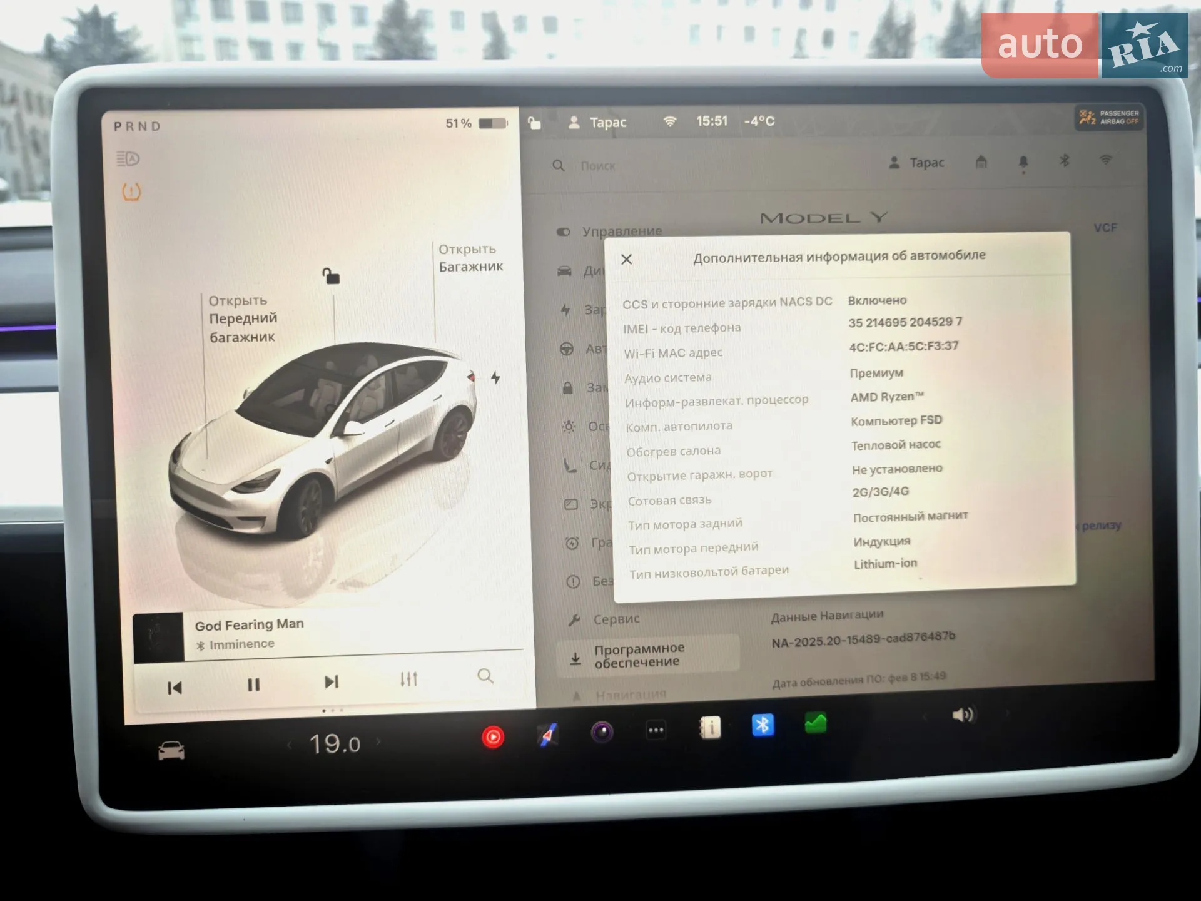This screenshot has width=1201, height=901.
Task: Tap the AMD Ryzen™ processor value
Action: point(887,397)
